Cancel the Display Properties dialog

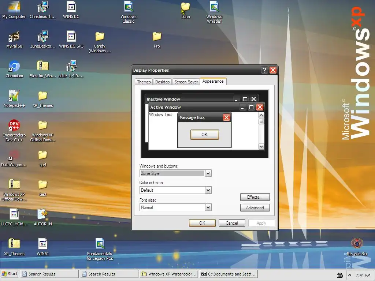[232, 223]
